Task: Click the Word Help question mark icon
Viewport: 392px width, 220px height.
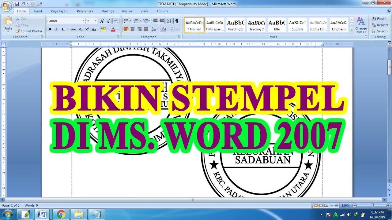Action: click(x=388, y=11)
